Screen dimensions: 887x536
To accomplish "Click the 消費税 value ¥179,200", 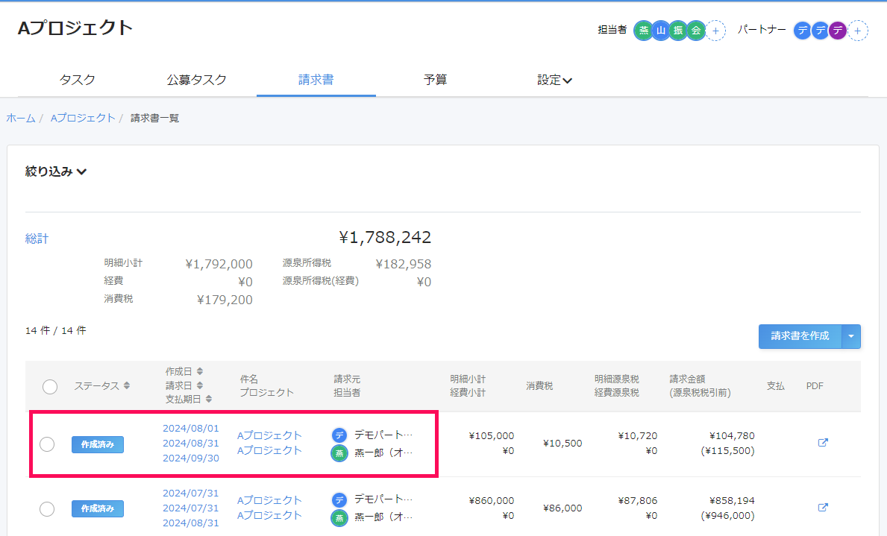I will pos(224,300).
